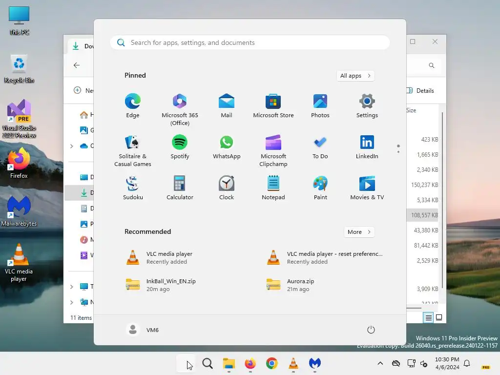Select file row sized 150,237 KB
Viewport: 500px width, 375px height.
[x=422, y=185]
